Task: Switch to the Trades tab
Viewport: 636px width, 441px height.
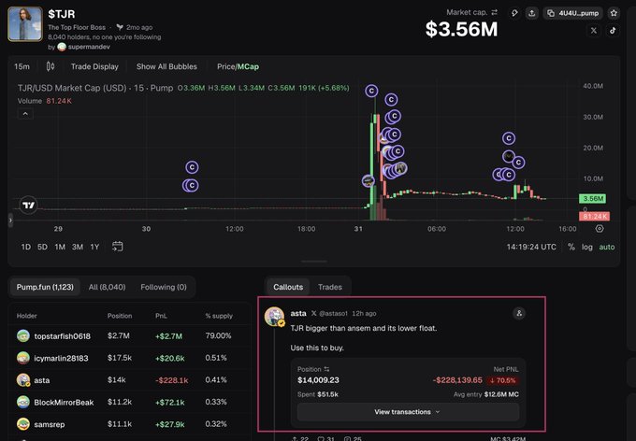Action: (x=330, y=287)
